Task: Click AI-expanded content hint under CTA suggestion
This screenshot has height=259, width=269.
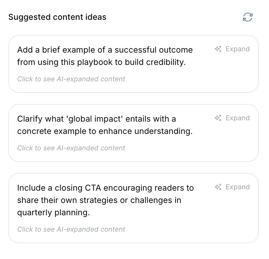Action: point(71,230)
